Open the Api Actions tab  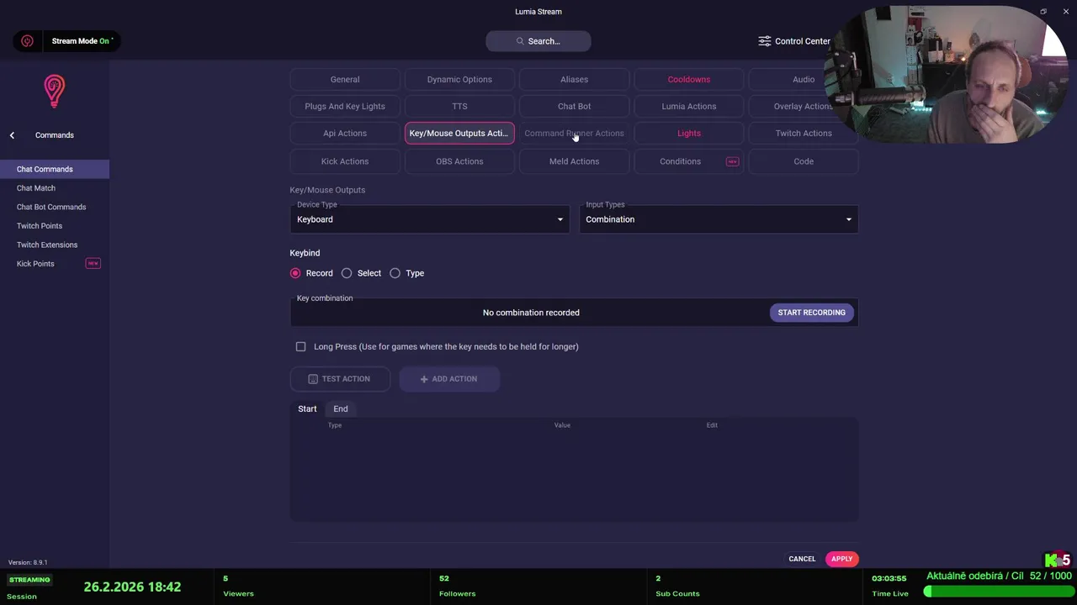pos(345,134)
